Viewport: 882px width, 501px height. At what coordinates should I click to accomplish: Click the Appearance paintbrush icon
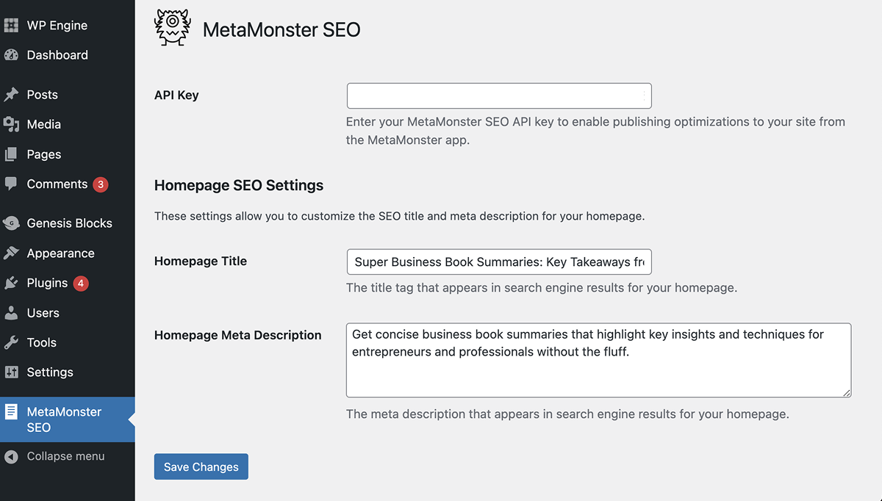tap(11, 253)
